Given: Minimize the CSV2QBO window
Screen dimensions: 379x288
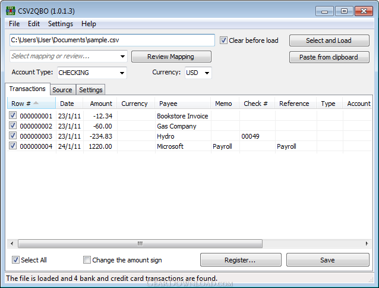Looking at the screenshot, I should (x=324, y=11).
